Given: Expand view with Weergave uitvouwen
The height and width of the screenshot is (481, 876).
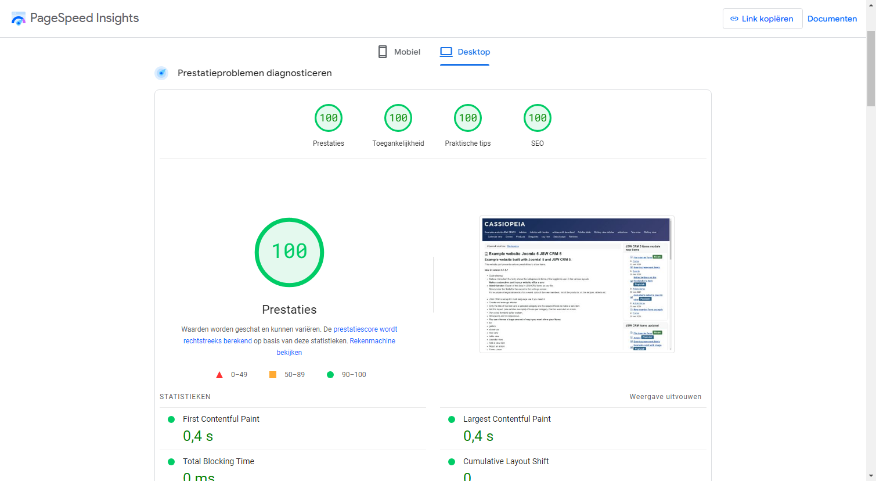Looking at the screenshot, I should coord(665,397).
